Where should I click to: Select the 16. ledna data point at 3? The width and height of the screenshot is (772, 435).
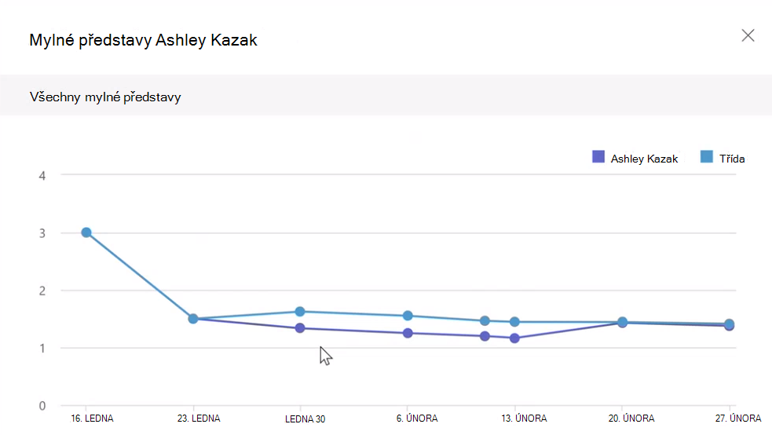tap(86, 232)
